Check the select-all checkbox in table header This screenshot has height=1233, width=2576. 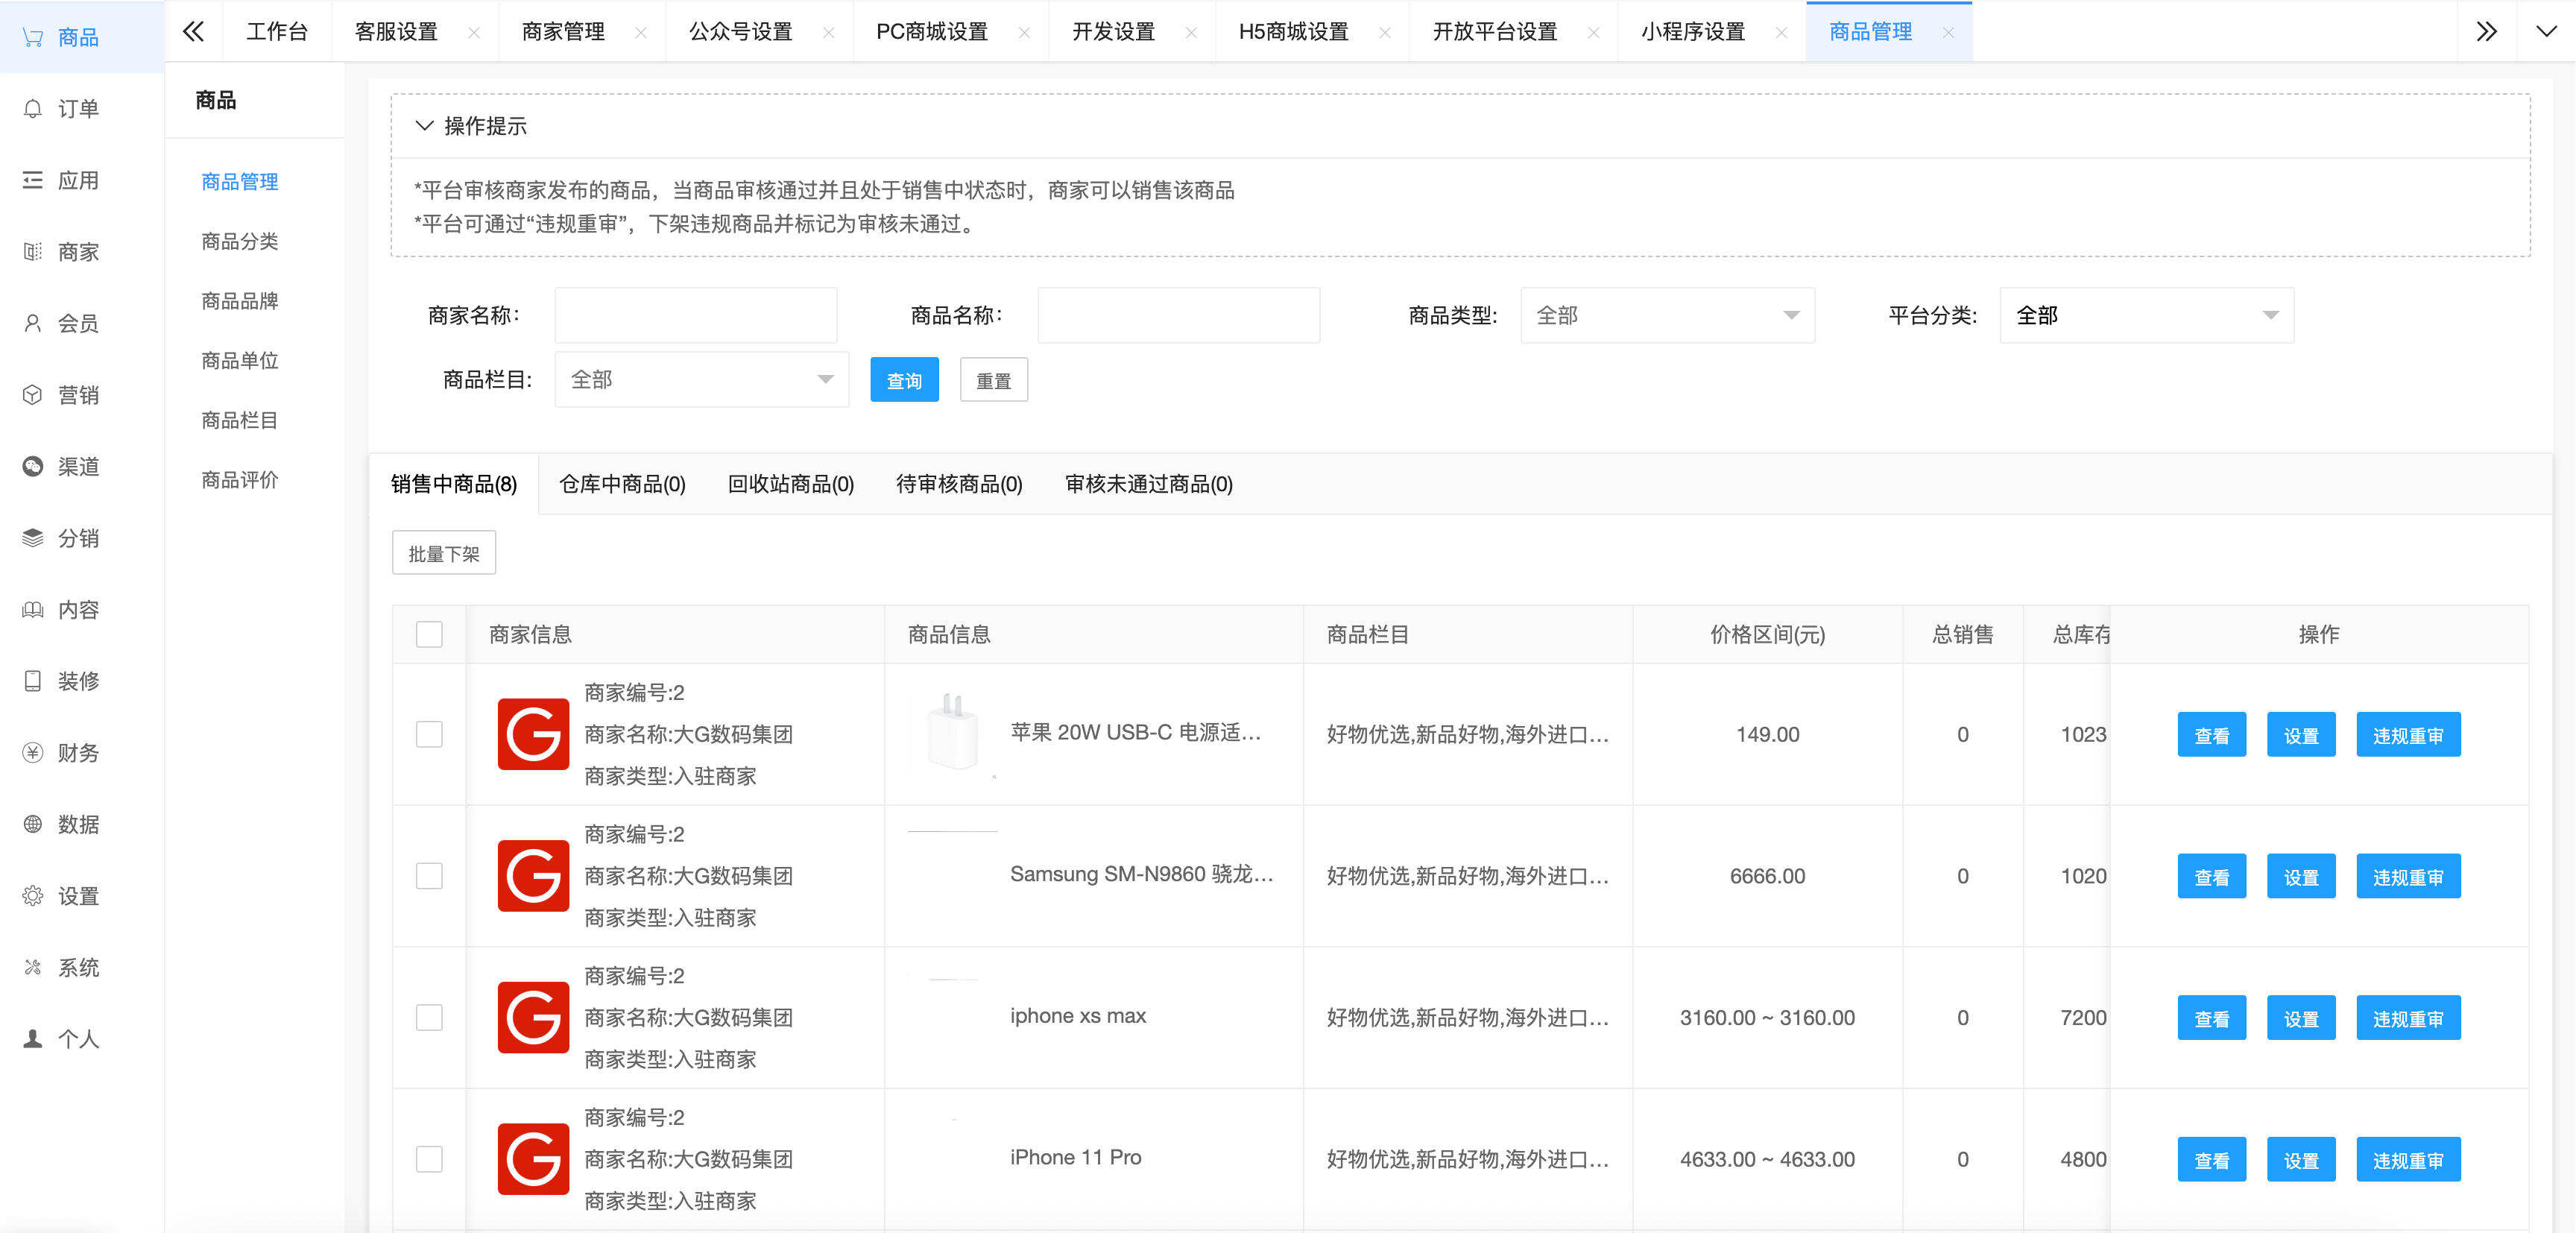(429, 633)
